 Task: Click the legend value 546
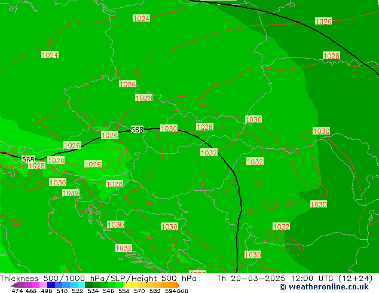109,291
